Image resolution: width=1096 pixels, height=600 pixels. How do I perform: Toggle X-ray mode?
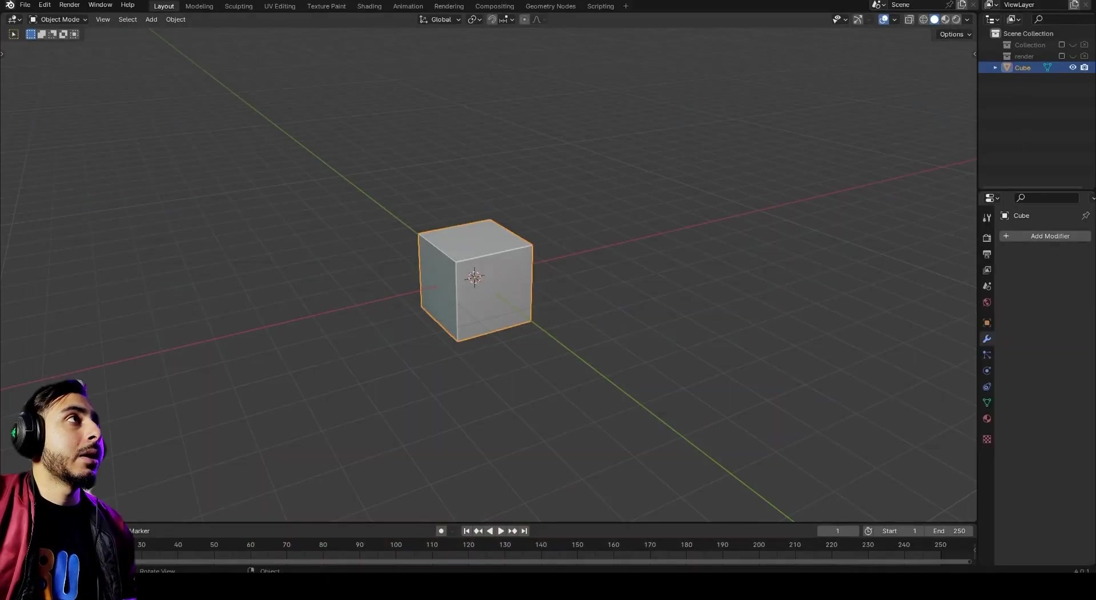point(909,19)
